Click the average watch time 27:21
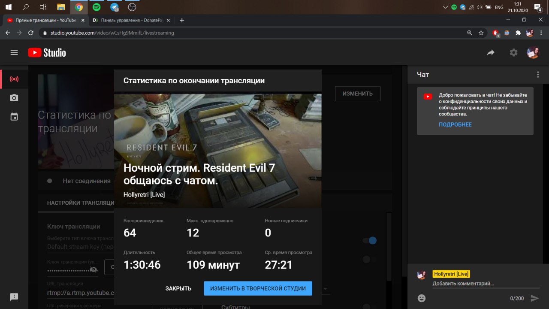 [279, 265]
